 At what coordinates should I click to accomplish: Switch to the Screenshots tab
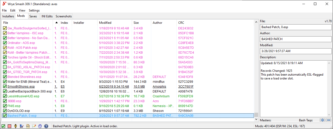[x=64, y=16]
